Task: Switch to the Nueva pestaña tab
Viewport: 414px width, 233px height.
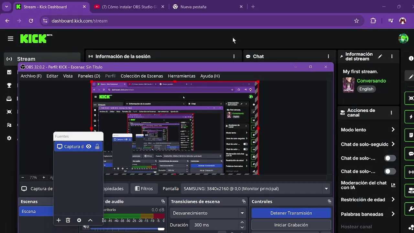Action: coord(208,7)
